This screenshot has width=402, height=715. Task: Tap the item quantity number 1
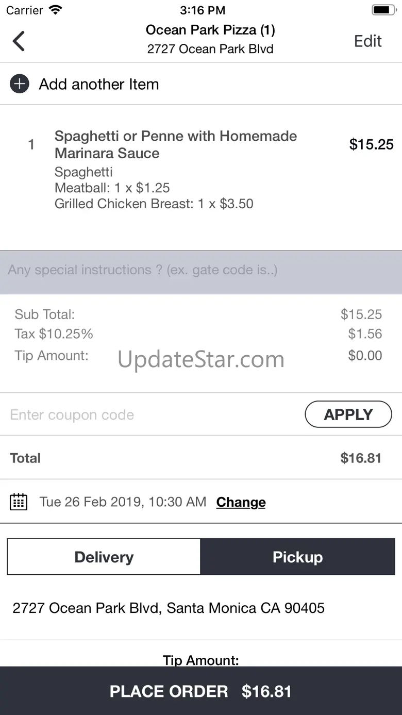click(31, 145)
